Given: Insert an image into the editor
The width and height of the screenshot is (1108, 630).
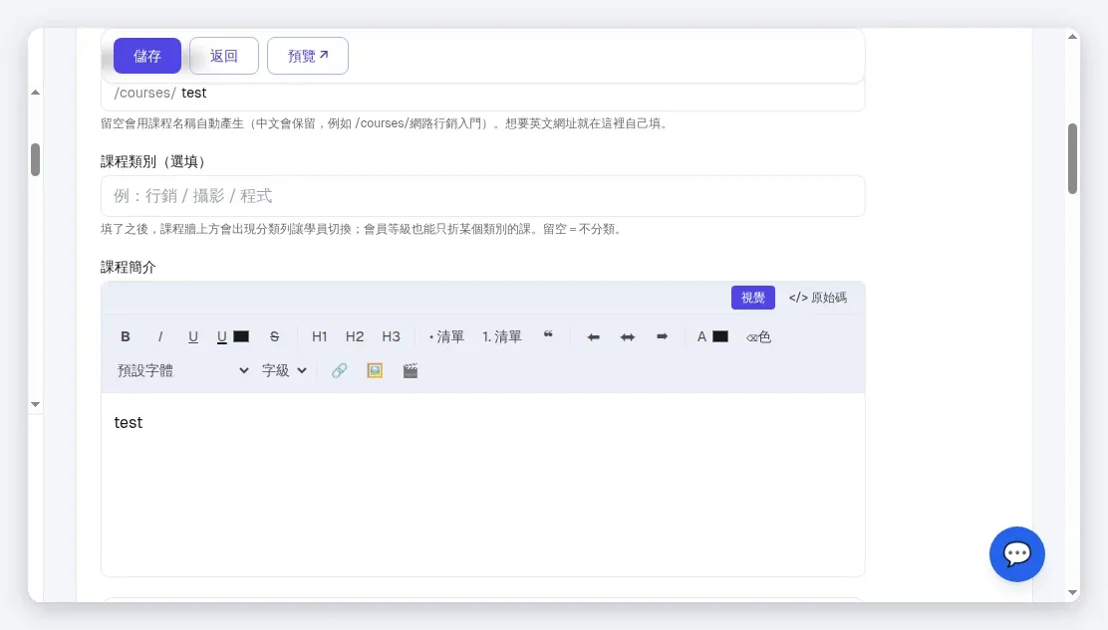Looking at the screenshot, I should point(375,370).
